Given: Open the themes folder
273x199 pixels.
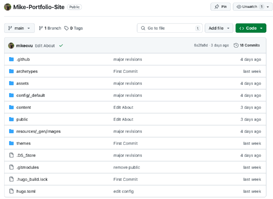Looking at the screenshot, I should pos(24,144).
